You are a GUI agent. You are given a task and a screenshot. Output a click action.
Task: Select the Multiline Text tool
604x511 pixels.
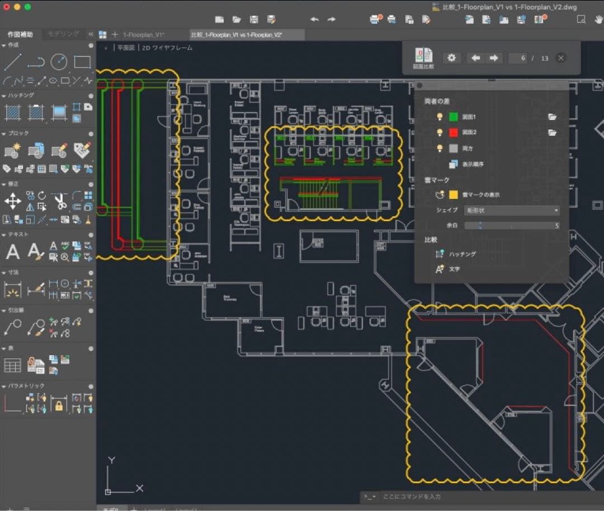(13, 252)
